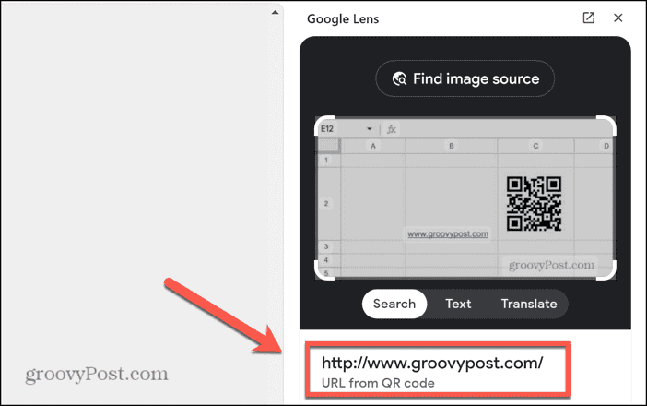Click the 'Google Lens' panel title
Viewport: 647px width, 406px height.
343,19
